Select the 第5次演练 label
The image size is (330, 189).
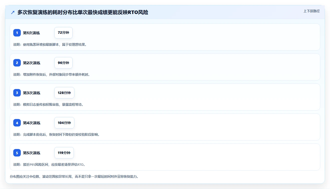(32, 153)
